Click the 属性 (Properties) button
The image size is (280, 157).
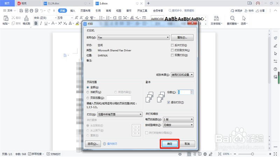(182, 38)
